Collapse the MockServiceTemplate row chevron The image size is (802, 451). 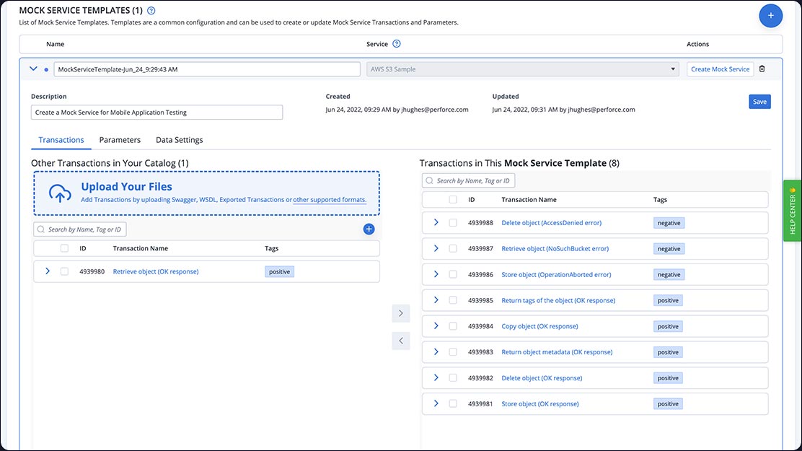click(33, 69)
